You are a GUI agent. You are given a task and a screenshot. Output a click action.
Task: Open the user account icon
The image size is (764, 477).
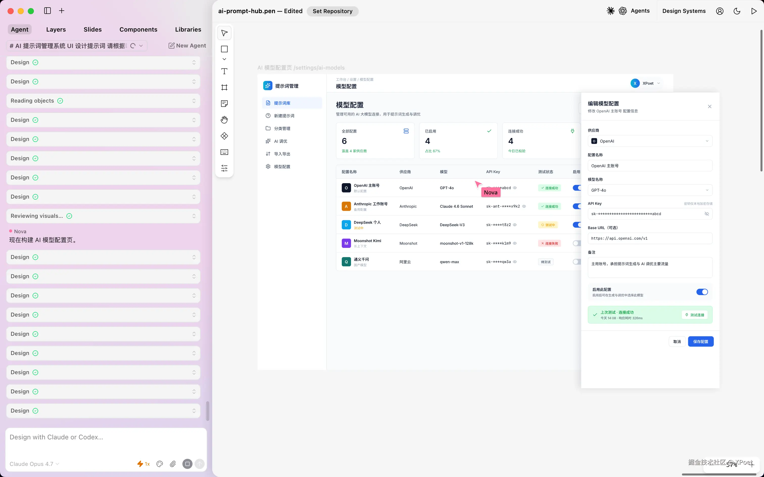click(x=720, y=11)
